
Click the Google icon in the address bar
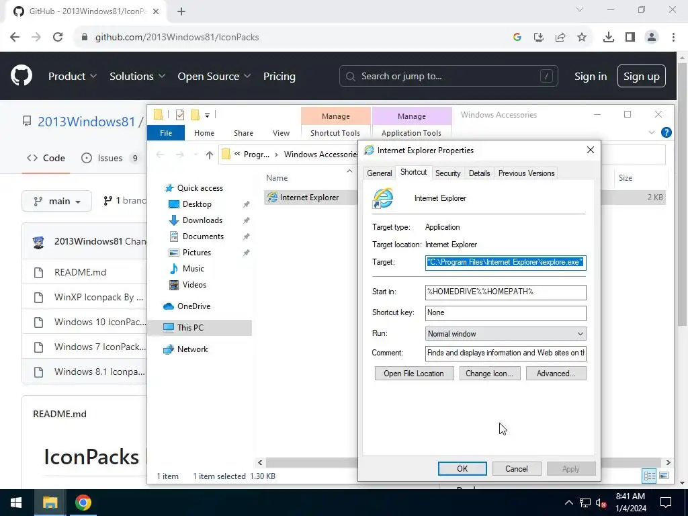coord(517,38)
